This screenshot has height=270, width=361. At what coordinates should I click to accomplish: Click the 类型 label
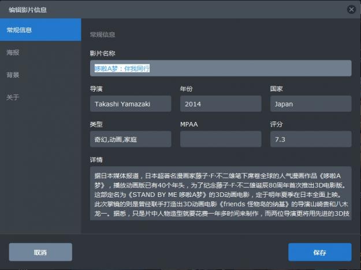click(96, 124)
